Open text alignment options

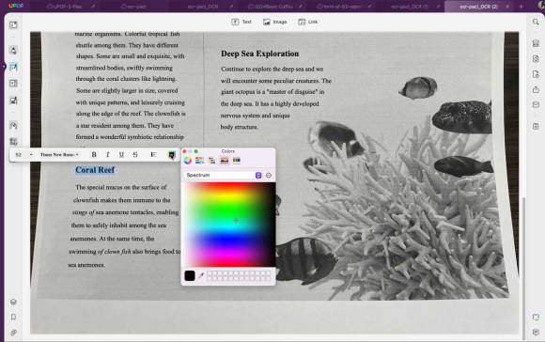point(153,155)
